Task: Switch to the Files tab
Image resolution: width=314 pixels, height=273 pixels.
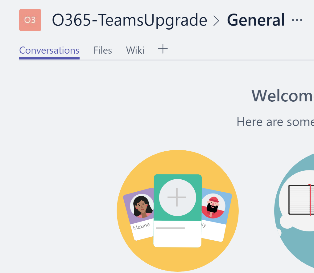Action: coord(103,50)
